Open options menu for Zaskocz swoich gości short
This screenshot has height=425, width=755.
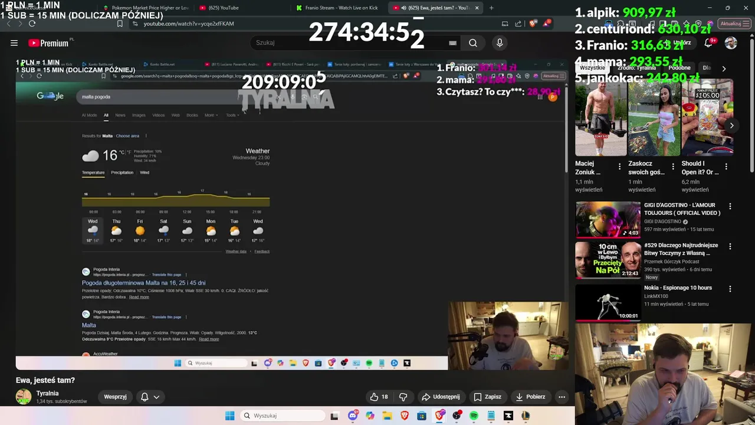click(x=672, y=167)
